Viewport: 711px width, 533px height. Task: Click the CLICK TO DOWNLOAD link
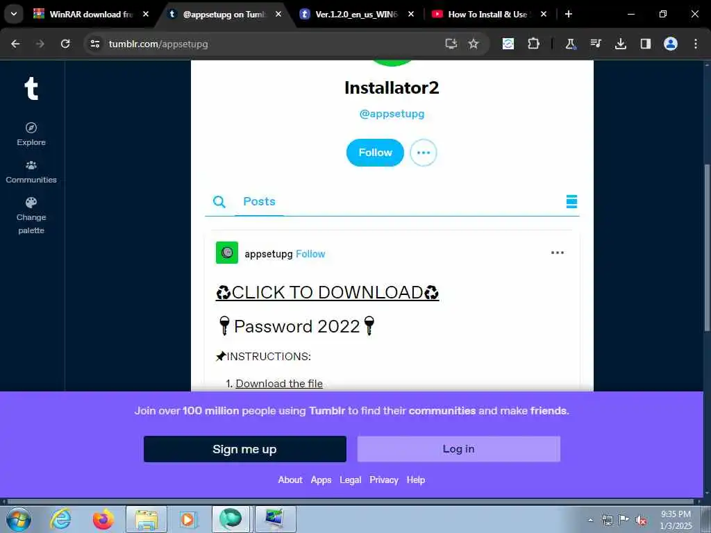(x=327, y=292)
